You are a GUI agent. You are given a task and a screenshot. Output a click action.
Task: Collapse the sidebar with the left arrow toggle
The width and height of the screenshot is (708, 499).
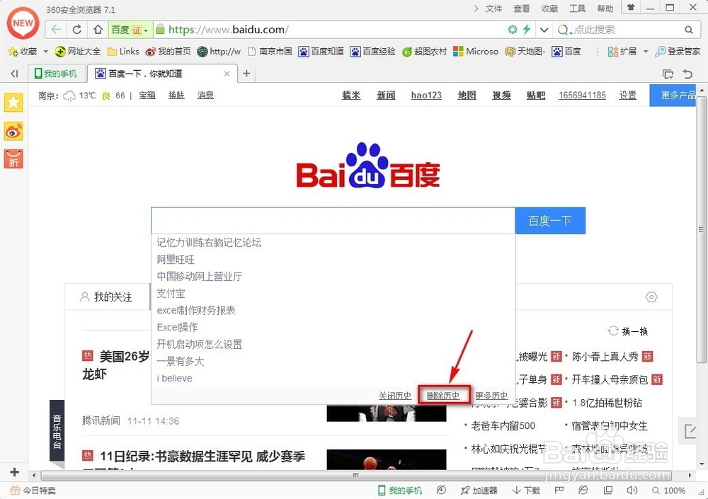14,74
